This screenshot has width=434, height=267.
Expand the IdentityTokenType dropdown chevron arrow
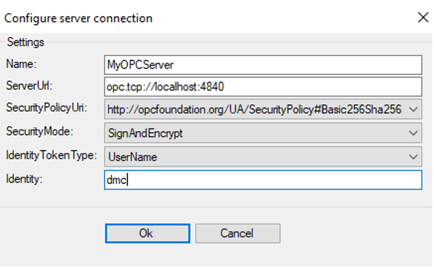413,157
